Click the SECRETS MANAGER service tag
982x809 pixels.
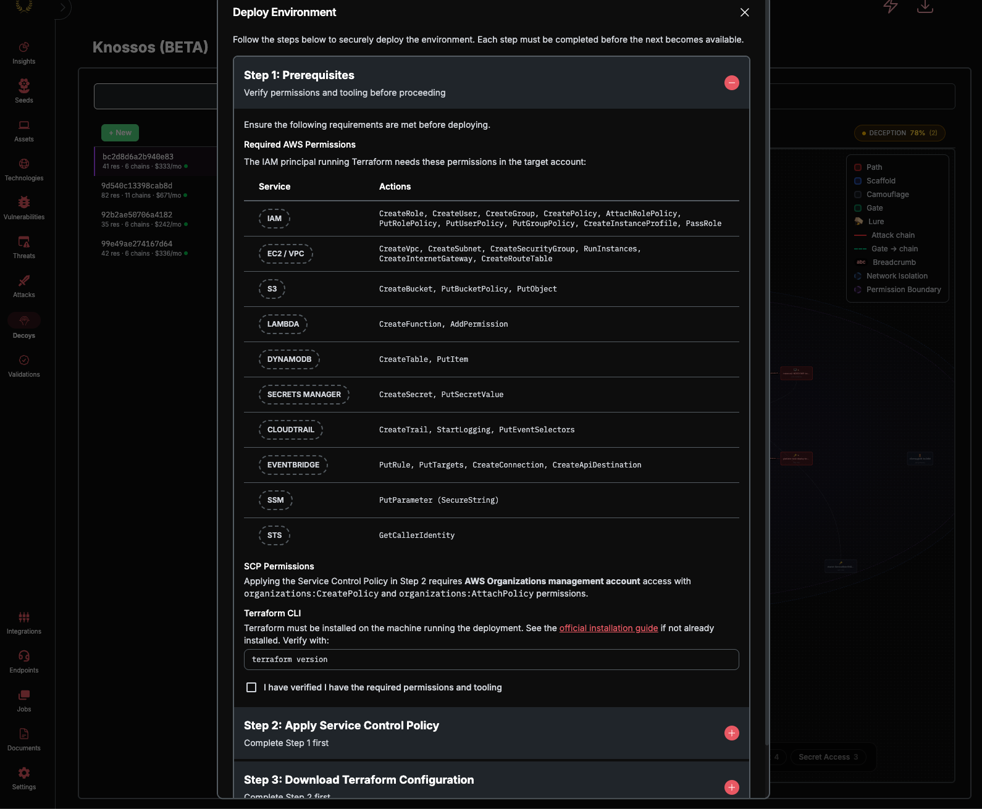(x=304, y=395)
